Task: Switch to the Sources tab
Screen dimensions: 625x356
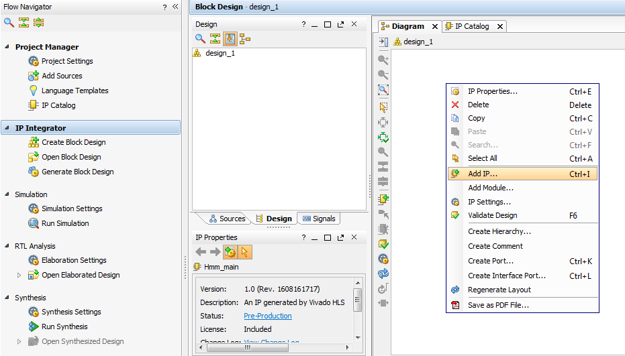Action: (228, 219)
